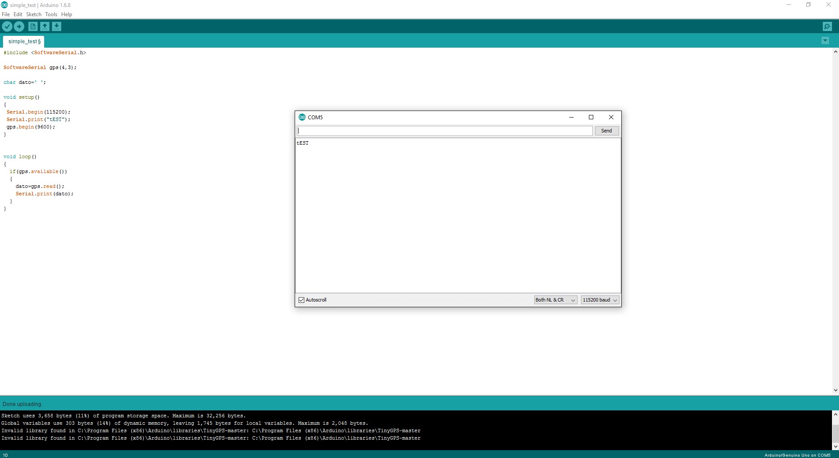Open the File menu

pyautogui.click(x=6, y=14)
